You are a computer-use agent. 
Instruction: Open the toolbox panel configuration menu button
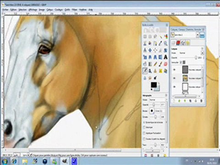click(x=167, y=25)
